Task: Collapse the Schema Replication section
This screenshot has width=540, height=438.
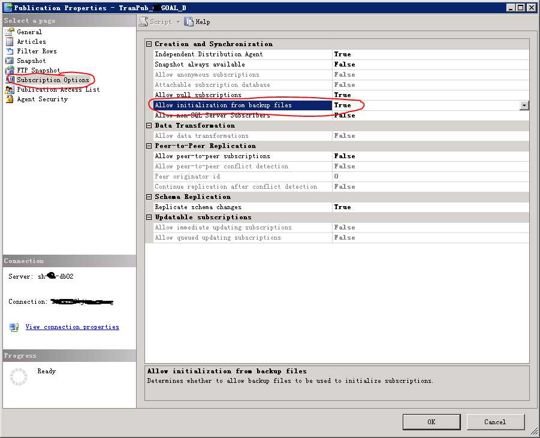Action: [x=149, y=197]
